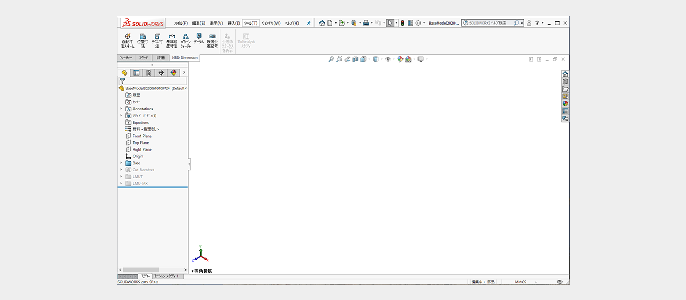Expand the Annotations tree node
The width and height of the screenshot is (686, 300).
121,109
